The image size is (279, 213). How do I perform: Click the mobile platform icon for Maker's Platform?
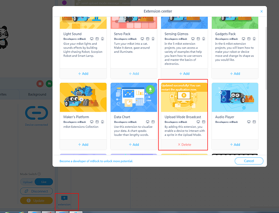tap(103, 122)
